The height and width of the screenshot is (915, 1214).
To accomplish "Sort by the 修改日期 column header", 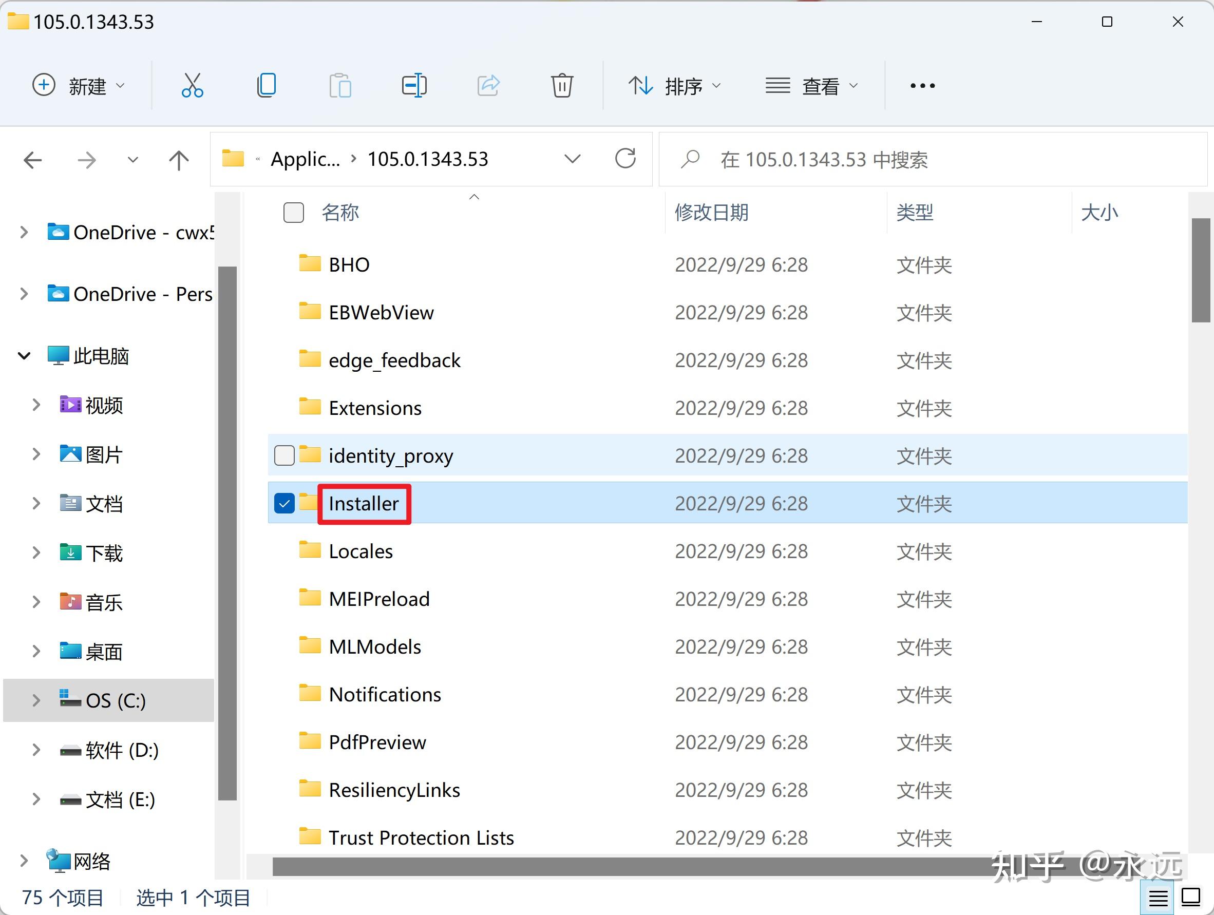I will pyautogui.click(x=712, y=213).
